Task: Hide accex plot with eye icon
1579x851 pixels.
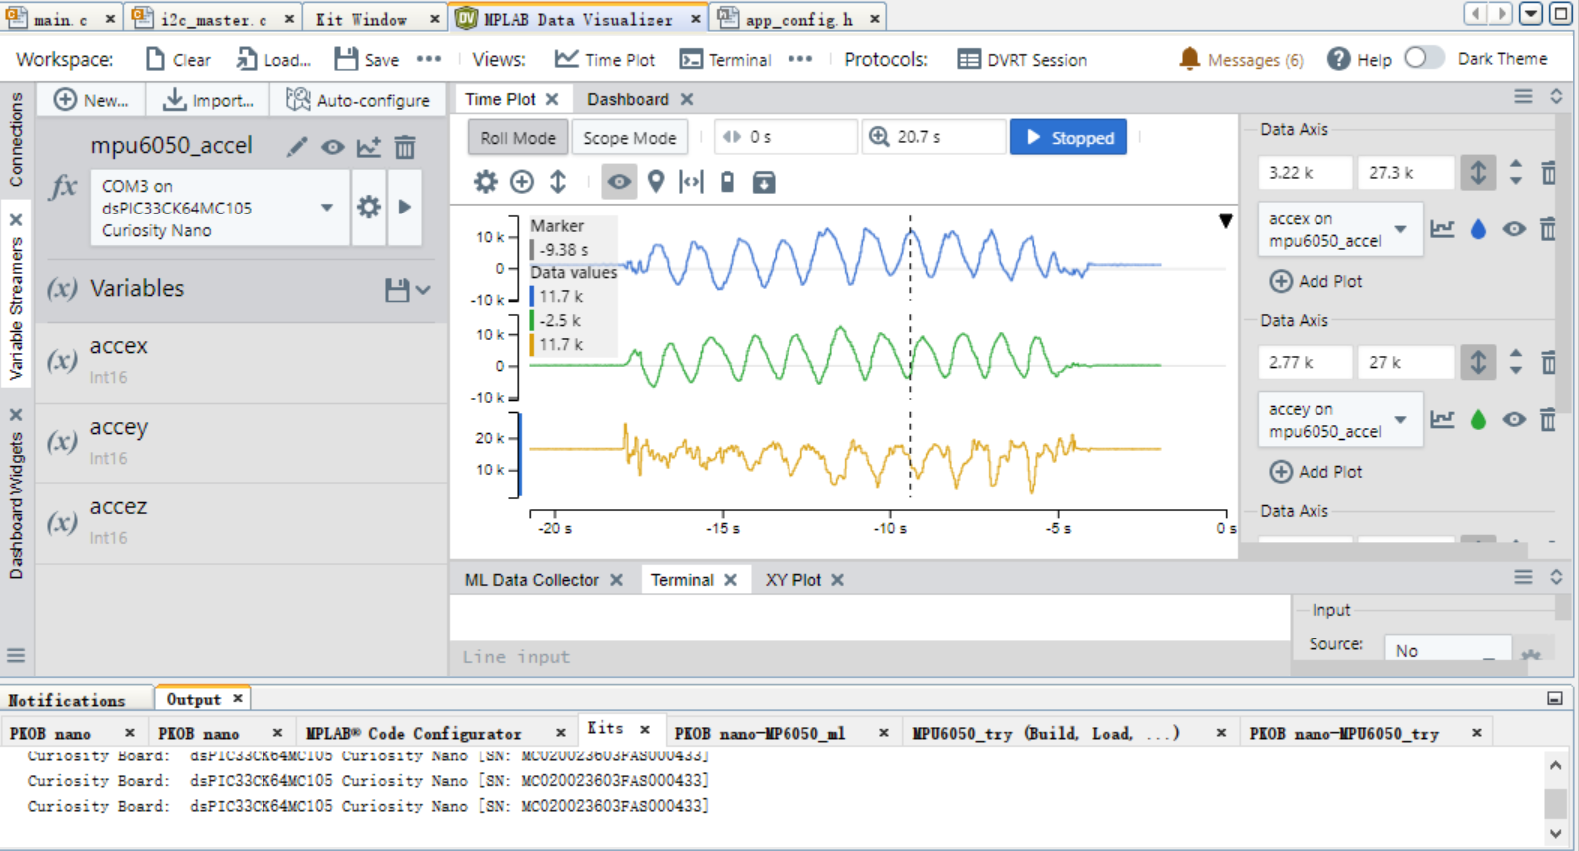Action: (1514, 229)
